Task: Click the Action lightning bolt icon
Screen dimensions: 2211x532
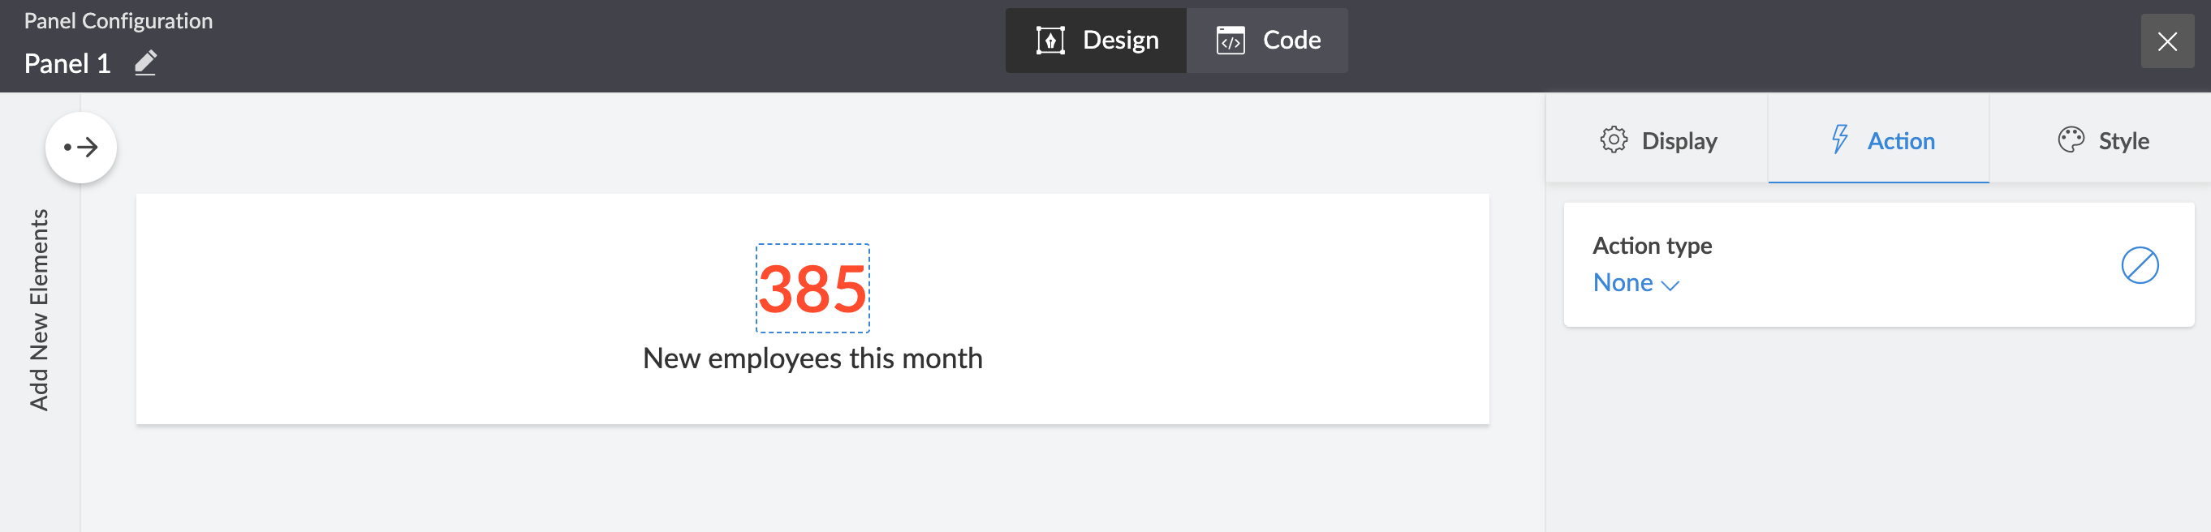Action: 1838,139
